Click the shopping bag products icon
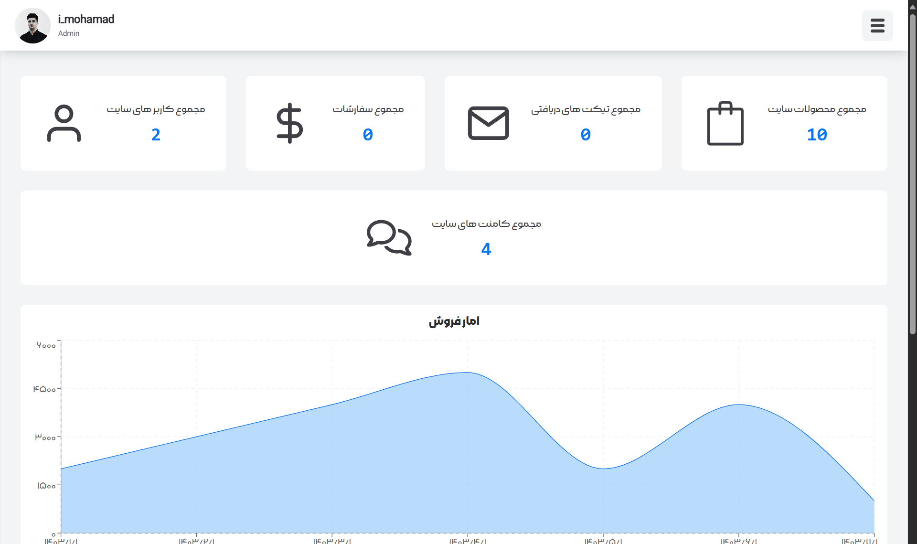 pyautogui.click(x=725, y=123)
